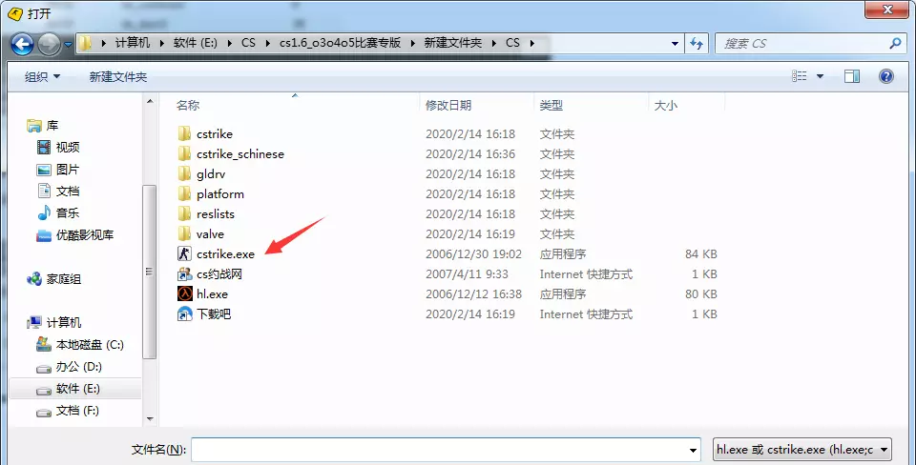916x465 pixels.
Task: Click the refresh address bar icon
Action: pos(697,43)
